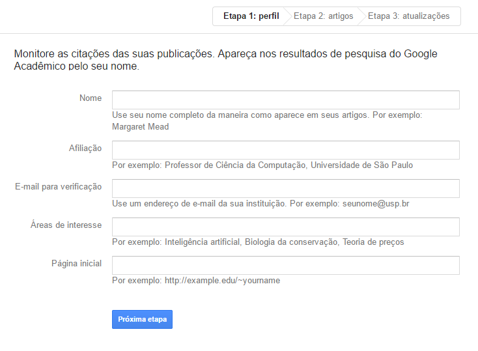
Task: Click the Nome field label
Action: coord(91,98)
